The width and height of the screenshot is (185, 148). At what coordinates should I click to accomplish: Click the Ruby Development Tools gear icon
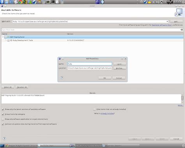(x=11, y=40)
